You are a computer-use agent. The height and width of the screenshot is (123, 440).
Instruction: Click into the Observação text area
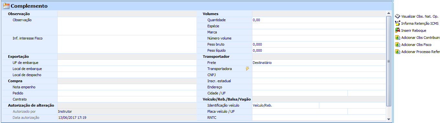coord(127,26)
